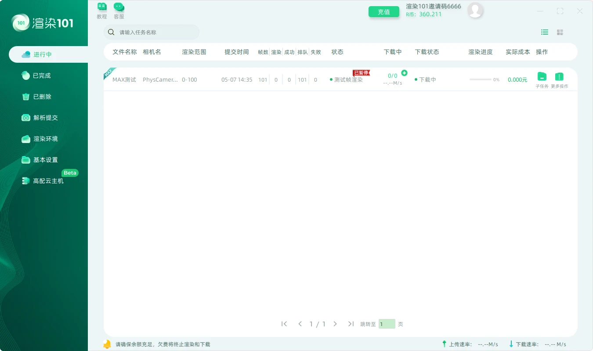Viewport: 593px width, 351px height.
Task: Click 下载中 download status in row
Action: pos(427,80)
